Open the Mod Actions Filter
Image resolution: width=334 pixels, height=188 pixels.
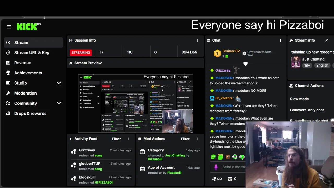coord(185,139)
